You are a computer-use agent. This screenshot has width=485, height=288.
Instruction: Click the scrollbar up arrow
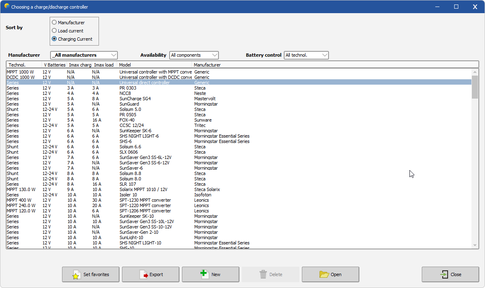475,72
